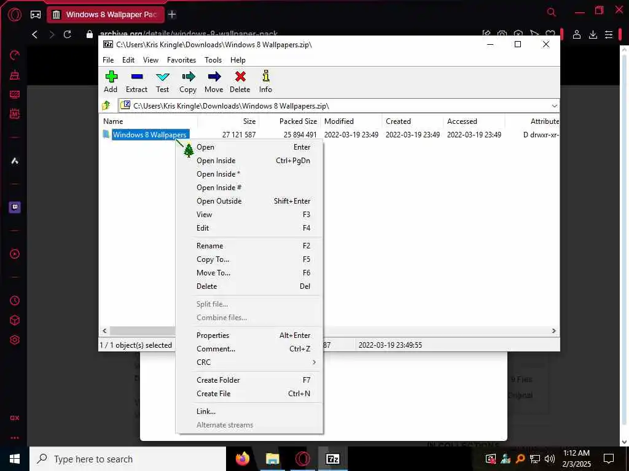Viewport: 629px width, 471px height.
Task: Select Windows 8 Wallpaper Pack browser tab
Action: [x=106, y=15]
